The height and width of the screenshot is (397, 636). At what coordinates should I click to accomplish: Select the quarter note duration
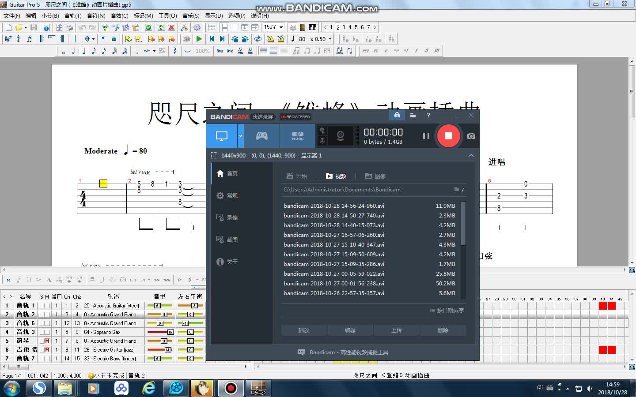(83, 51)
